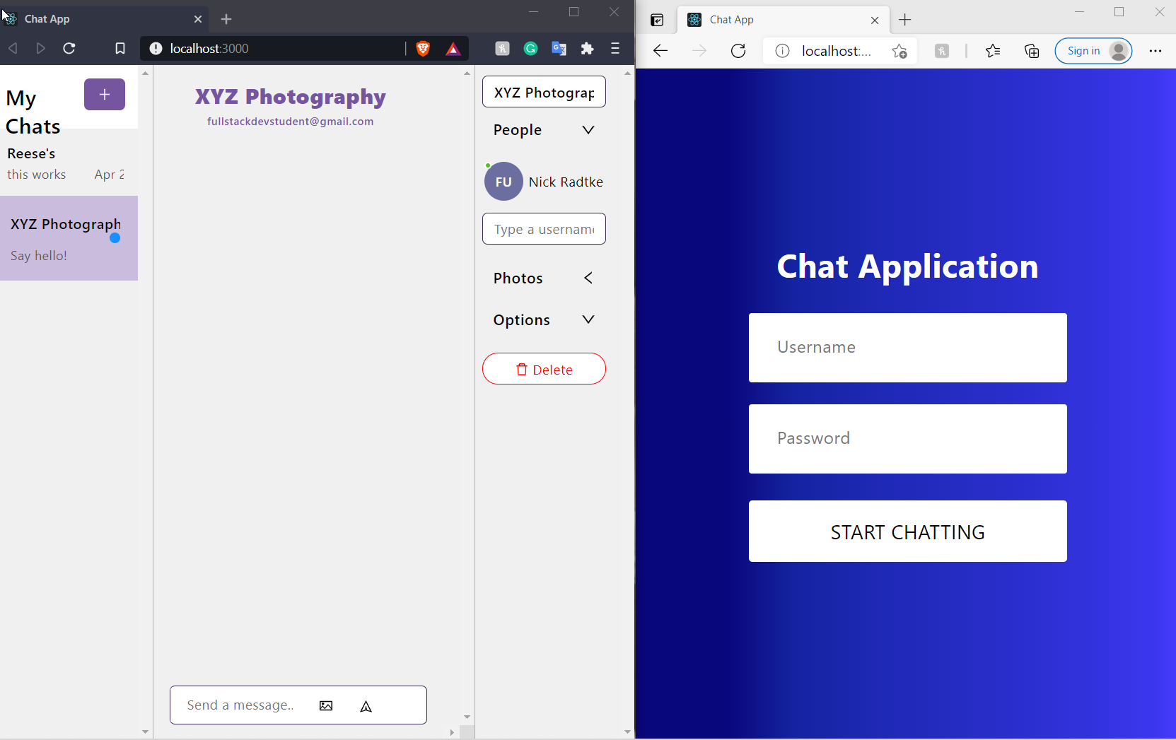Collapse the Options section chevron
The width and height of the screenshot is (1176, 740).
tap(588, 319)
